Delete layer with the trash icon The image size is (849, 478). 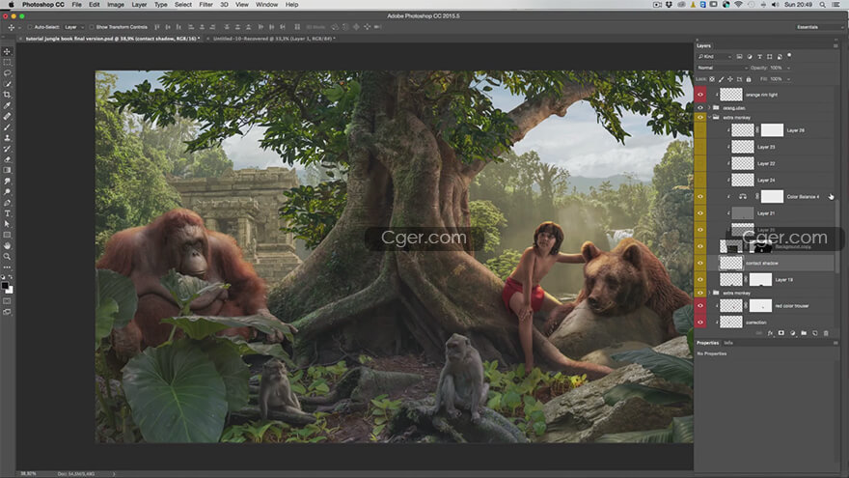point(826,333)
